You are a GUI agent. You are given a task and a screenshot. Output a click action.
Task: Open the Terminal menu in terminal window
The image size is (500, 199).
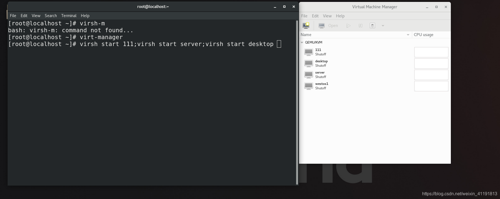(69, 16)
